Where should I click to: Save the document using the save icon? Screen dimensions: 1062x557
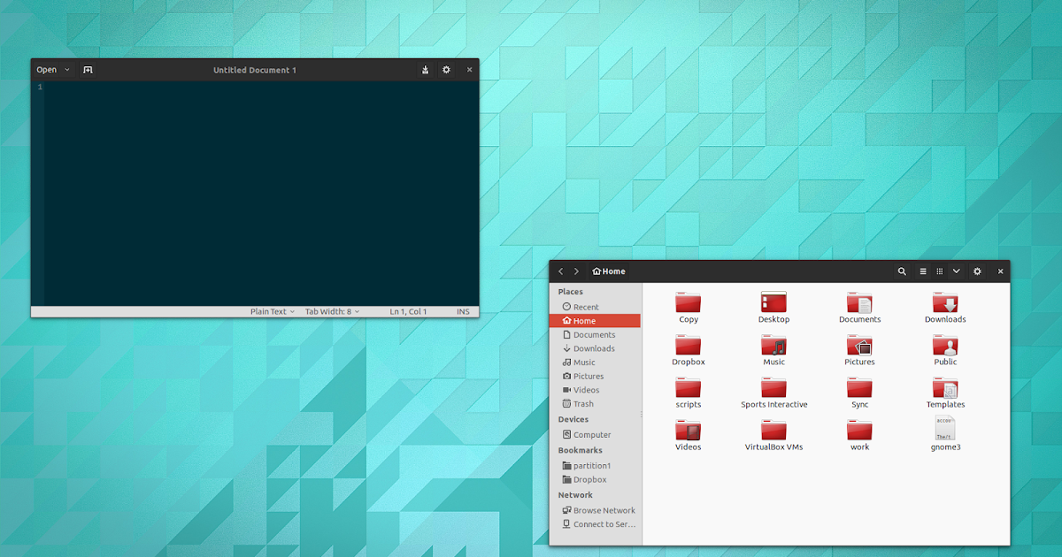pos(425,69)
